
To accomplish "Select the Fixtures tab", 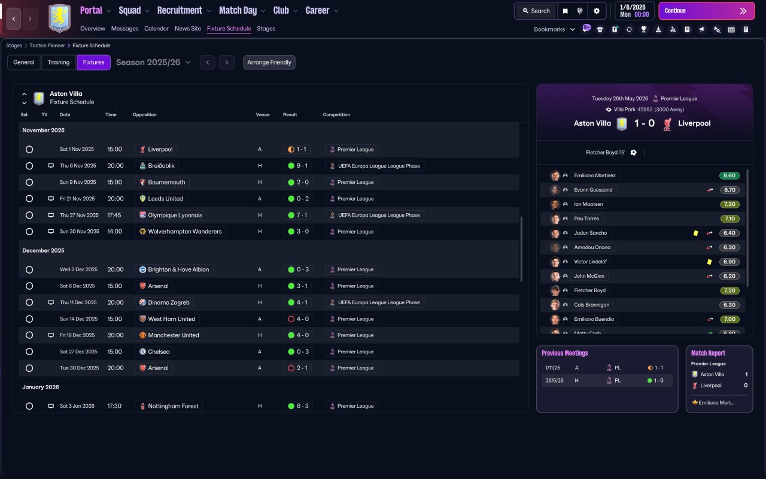I will (93, 62).
